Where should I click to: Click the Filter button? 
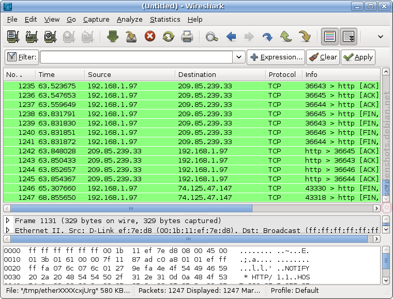pyautogui.click(x=22, y=57)
